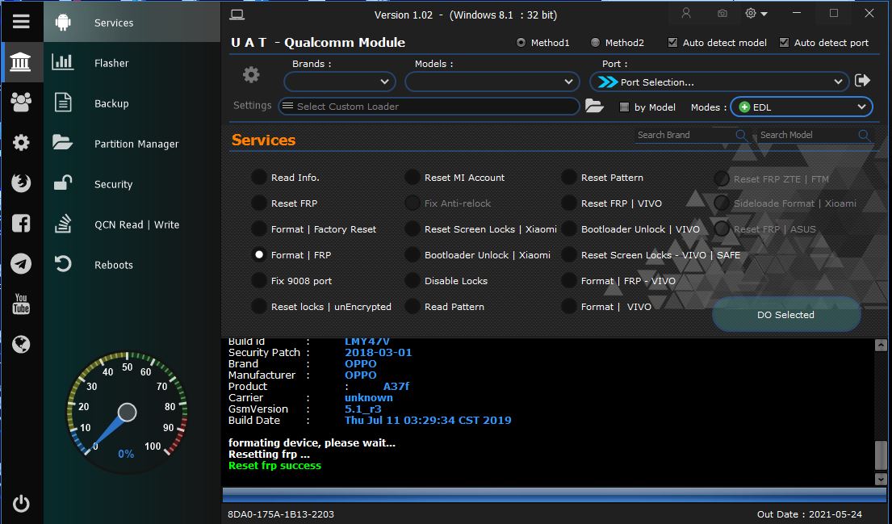Open the Services menu item
The height and width of the screenshot is (524, 892).
tap(132, 22)
